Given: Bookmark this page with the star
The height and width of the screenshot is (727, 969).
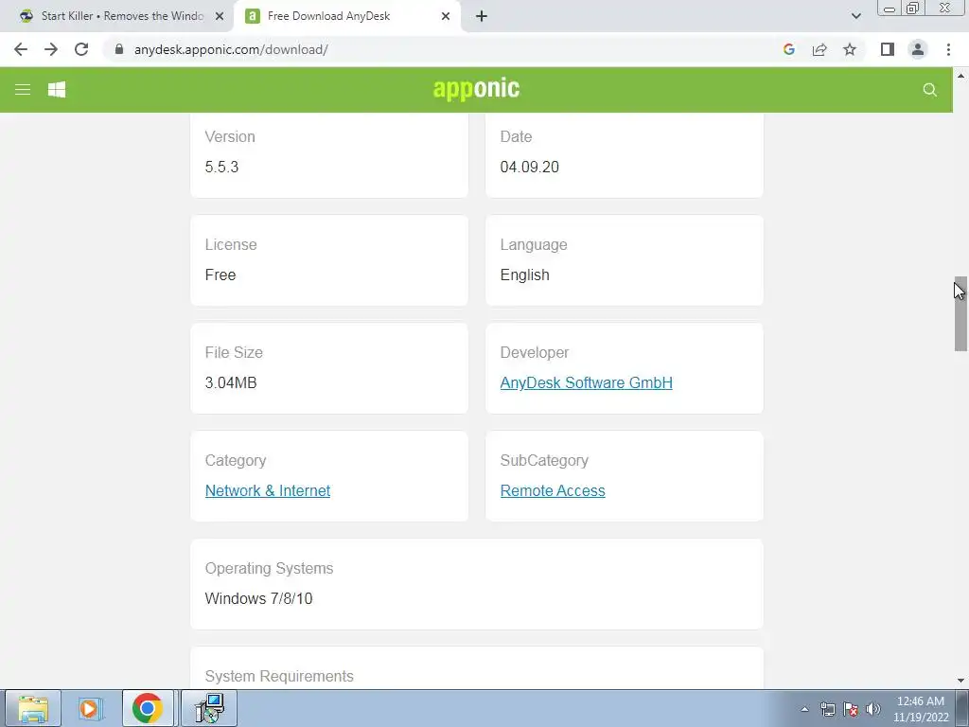Looking at the screenshot, I should (850, 49).
